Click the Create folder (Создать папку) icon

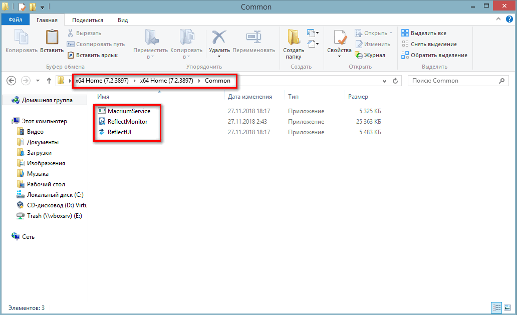[294, 38]
